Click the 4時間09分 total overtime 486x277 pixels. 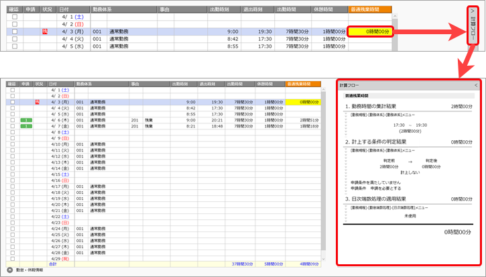pos(309,264)
